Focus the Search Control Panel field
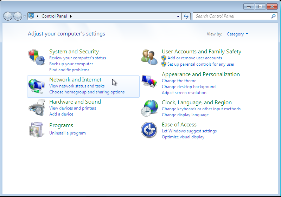Screen dimensions: 281x197 (235, 16)
